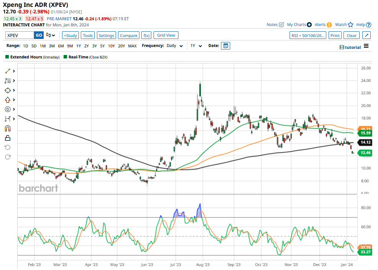Screen dimensions: 378x270
Task: Click the XPEV symbol input field
Action: (x=20, y=35)
